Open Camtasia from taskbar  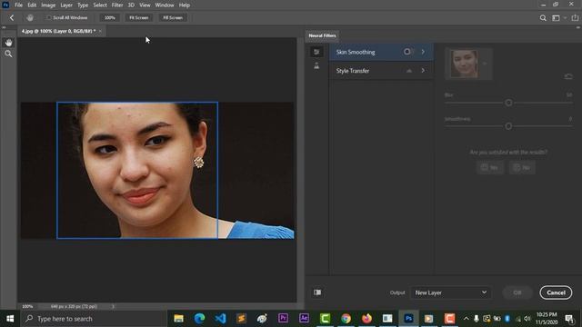click(x=325, y=319)
